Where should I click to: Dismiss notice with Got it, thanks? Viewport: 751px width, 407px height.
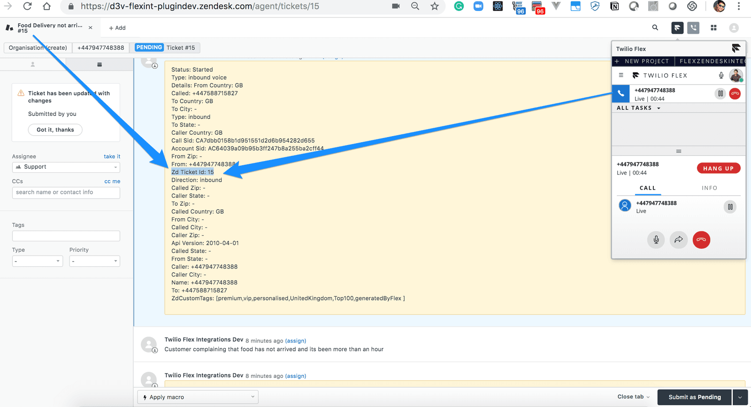(x=55, y=130)
